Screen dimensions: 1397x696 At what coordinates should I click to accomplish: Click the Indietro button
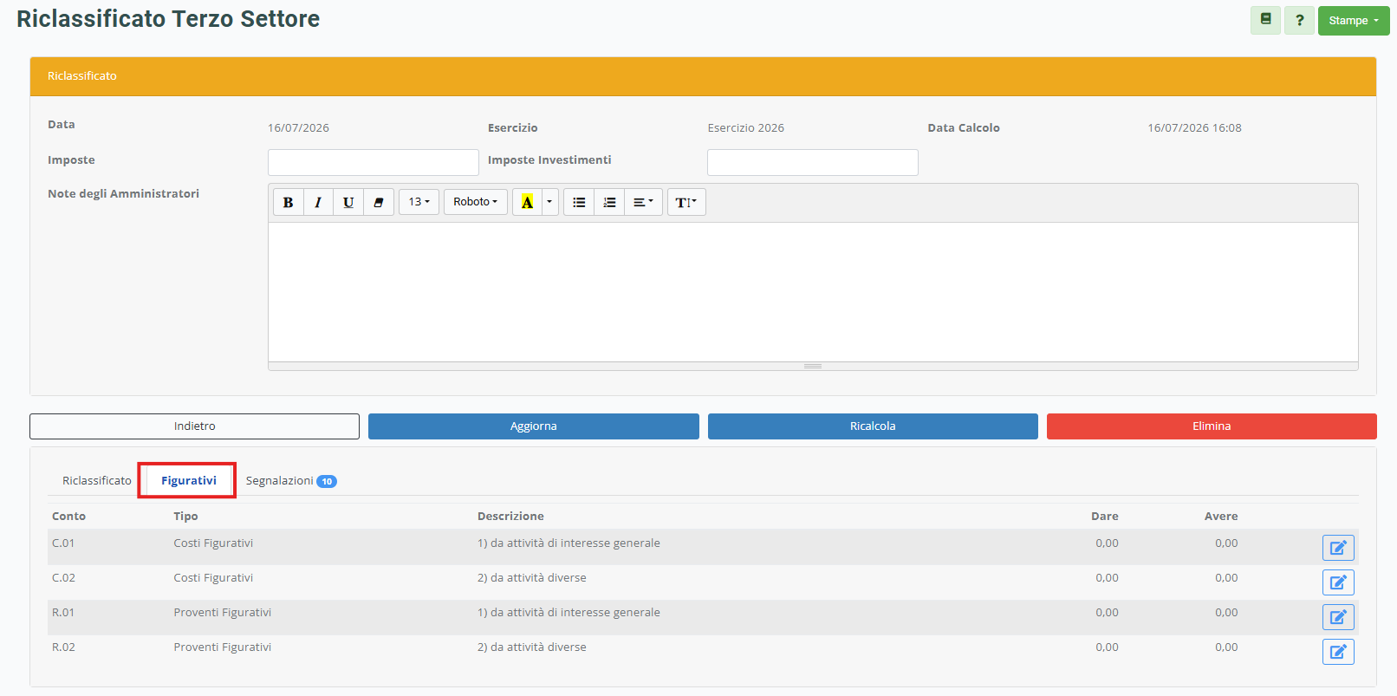tap(194, 426)
